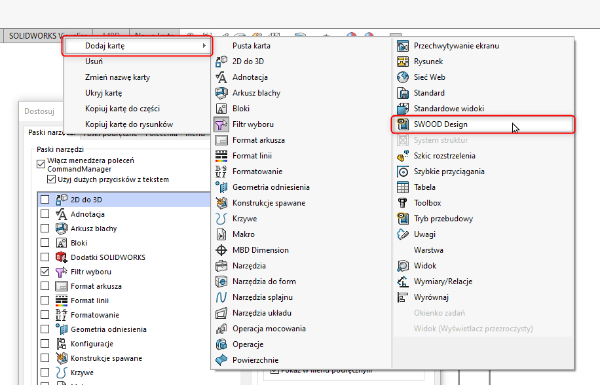Choose Standard in the second column
This screenshot has height=385, width=600.
tap(483, 93)
